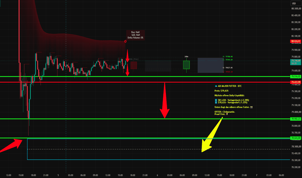Click the eyes emoji after offene Futter text
The height and width of the screenshot is (178, 302).
[x=251, y=107]
